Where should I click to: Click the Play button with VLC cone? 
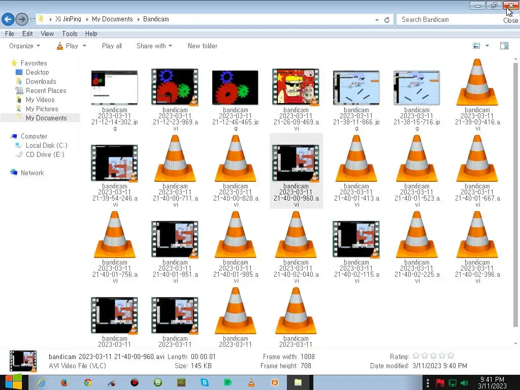tap(68, 46)
